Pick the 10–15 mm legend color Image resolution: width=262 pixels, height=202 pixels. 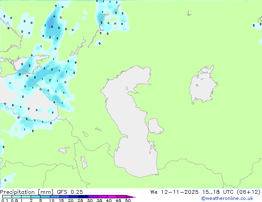(55, 197)
